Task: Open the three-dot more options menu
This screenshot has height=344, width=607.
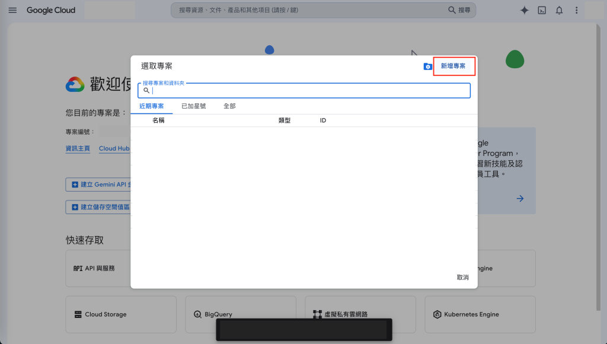Action: point(576,11)
